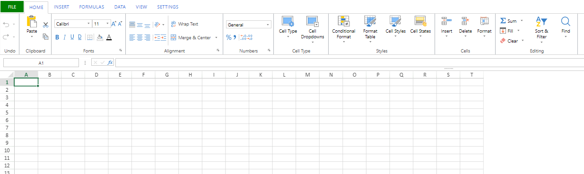584x174 pixels.
Task: Click the Paste clipboard icon
Action: 32,21
